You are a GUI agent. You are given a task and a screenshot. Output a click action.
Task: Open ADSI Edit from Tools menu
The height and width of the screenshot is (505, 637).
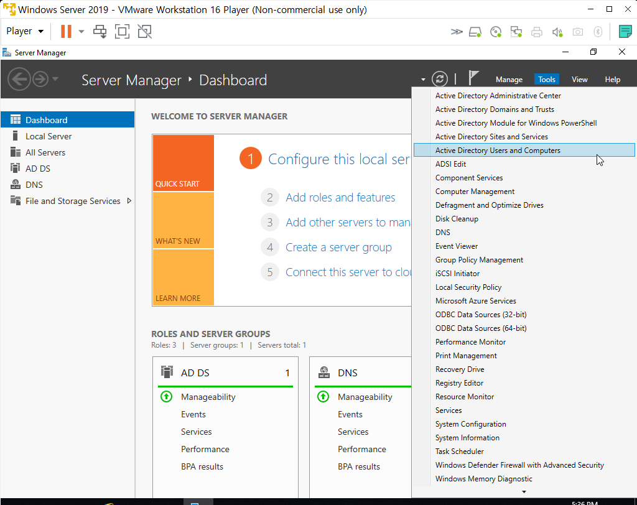(524, 164)
